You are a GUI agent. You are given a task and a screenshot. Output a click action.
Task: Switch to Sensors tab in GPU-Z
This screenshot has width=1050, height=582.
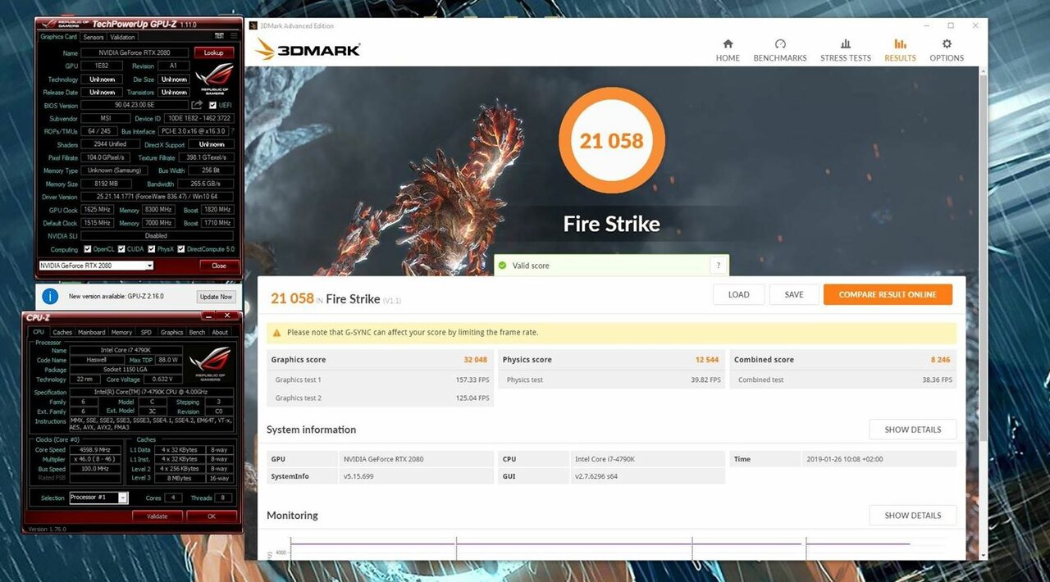click(x=94, y=37)
